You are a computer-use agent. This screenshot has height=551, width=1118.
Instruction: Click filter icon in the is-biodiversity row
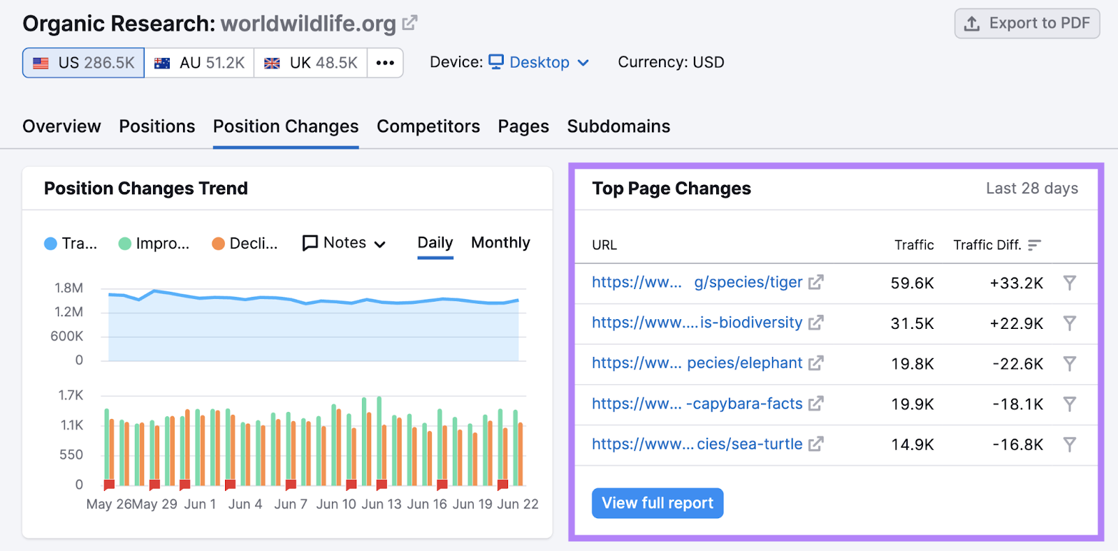[x=1069, y=323]
